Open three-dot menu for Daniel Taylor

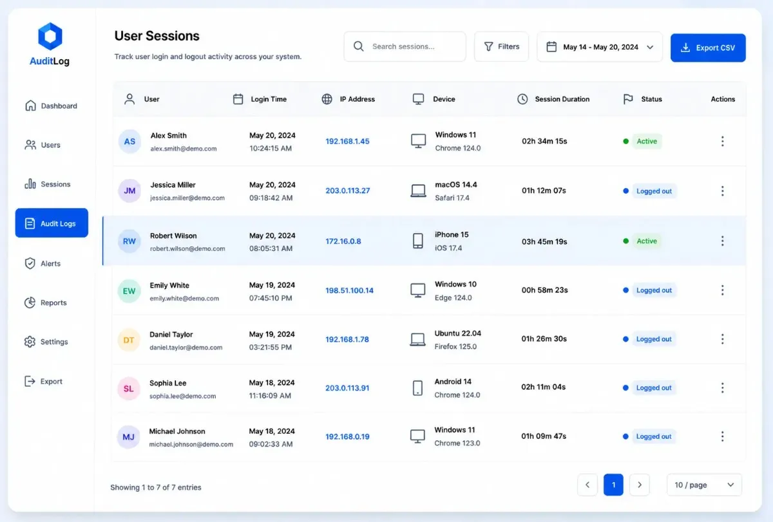723,339
